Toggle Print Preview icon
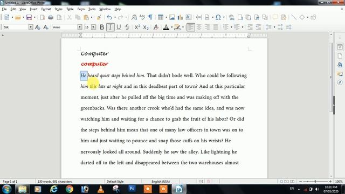The width and height of the screenshot is (345, 194). 59,17
